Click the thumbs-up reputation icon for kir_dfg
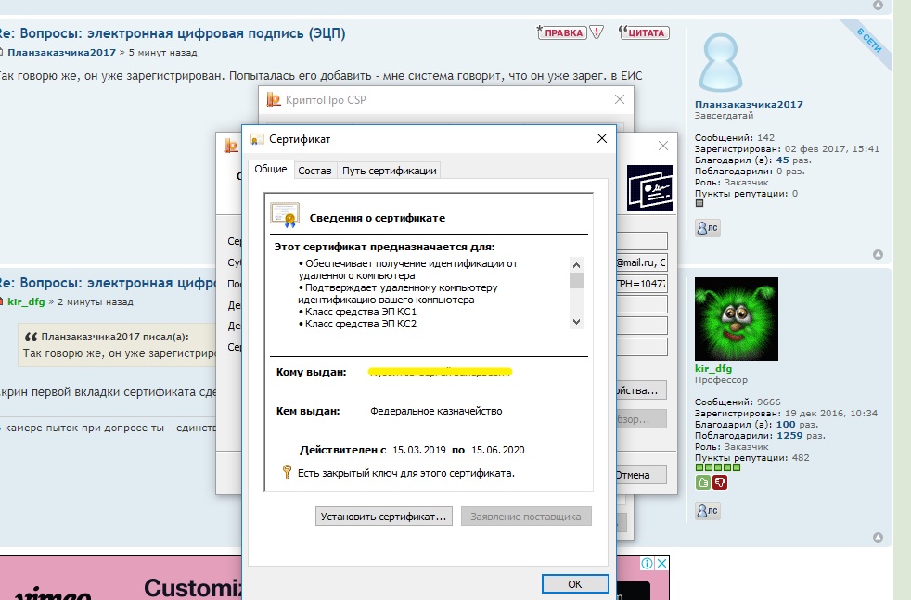This screenshot has width=911, height=600. (702, 482)
